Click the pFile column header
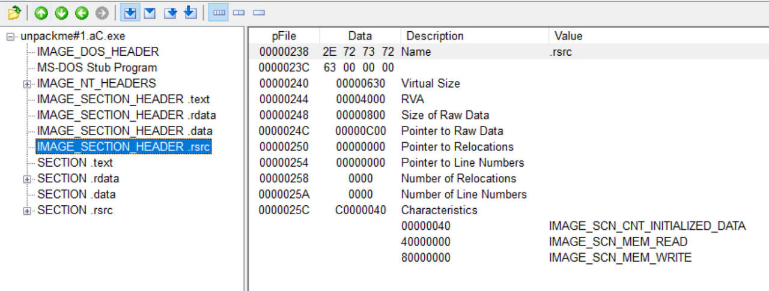The height and width of the screenshot is (291, 769). [x=284, y=36]
